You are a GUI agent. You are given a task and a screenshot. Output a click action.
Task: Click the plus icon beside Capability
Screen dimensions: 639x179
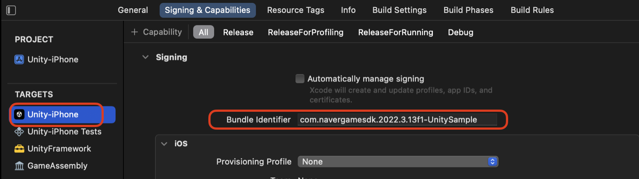135,32
